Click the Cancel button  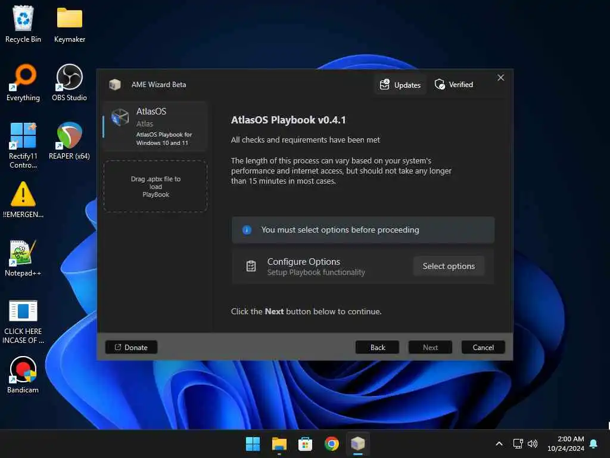pyautogui.click(x=483, y=348)
